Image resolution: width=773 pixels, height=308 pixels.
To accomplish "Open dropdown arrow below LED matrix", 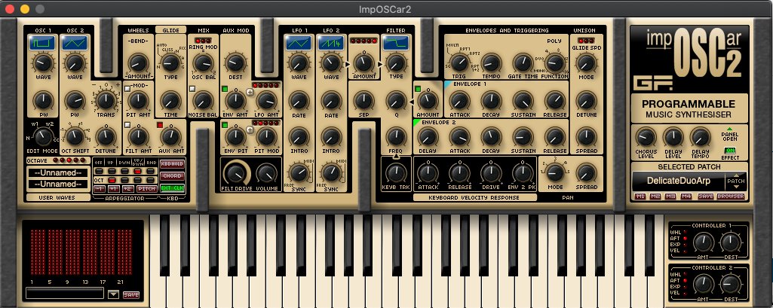I will click(113, 294).
